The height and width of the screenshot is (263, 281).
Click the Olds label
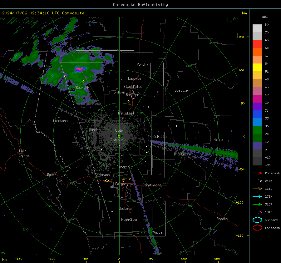tap(119, 130)
